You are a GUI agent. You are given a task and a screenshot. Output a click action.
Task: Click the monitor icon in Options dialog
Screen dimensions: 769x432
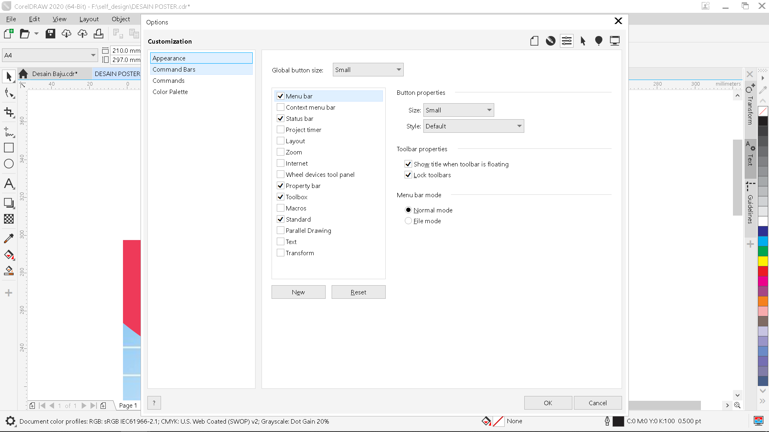615,40
